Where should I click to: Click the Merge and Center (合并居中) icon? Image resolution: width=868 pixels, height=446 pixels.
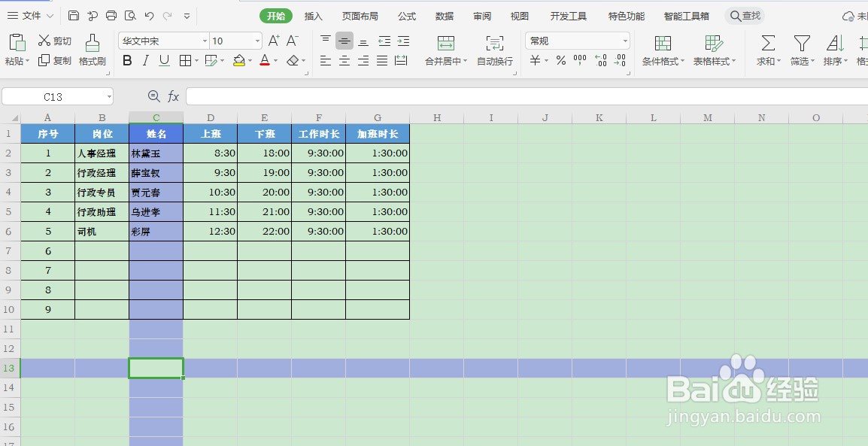tap(445, 43)
